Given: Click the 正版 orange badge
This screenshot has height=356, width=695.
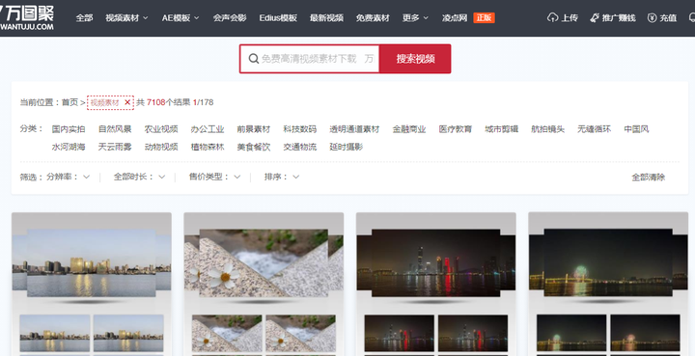Looking at the screenshot, I should tap(484, 17).
